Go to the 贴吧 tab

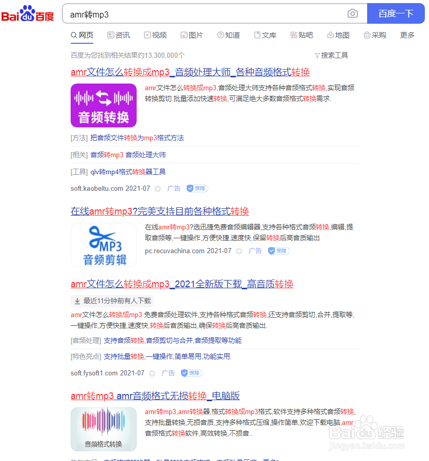point(302,35)
